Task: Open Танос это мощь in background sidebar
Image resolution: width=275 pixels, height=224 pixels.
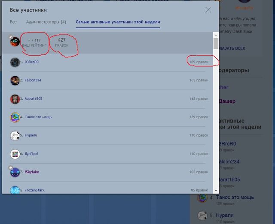Action: click(235, 197)
